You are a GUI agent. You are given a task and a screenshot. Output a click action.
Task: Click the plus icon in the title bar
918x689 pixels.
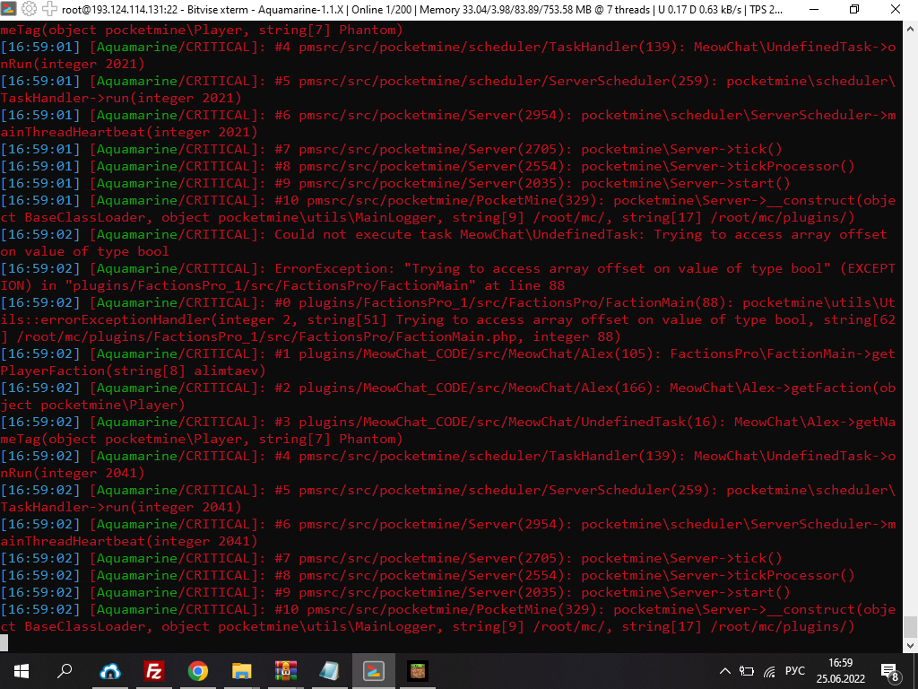coord(48,9)
